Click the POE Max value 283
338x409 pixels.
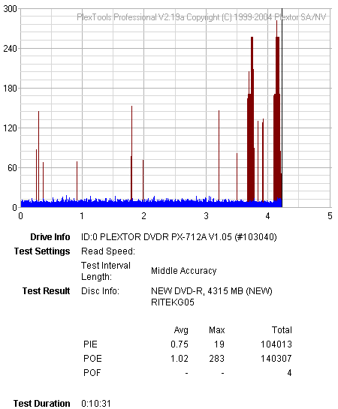216,359
